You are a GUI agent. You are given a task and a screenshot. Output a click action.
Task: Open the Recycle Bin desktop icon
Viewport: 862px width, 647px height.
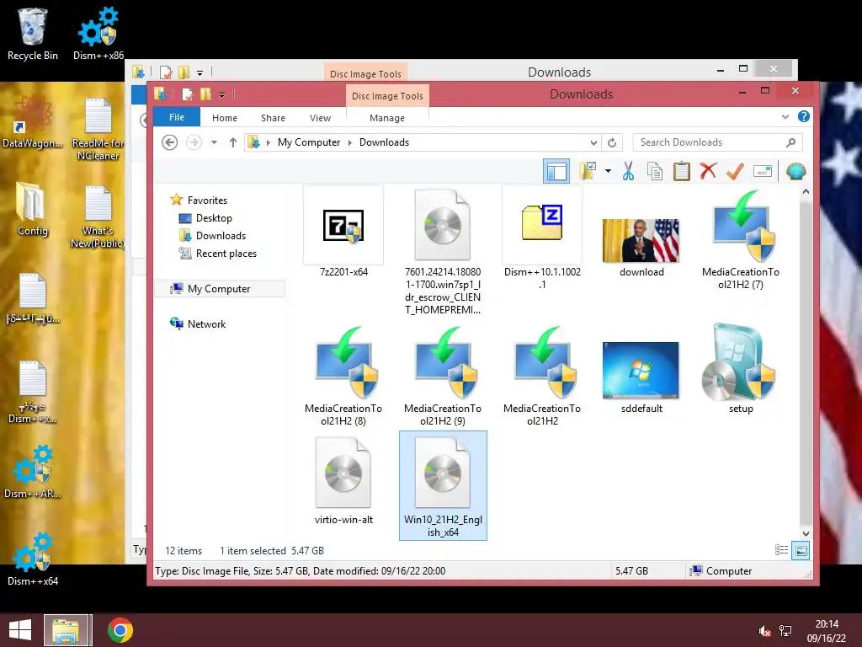(x=33, y=34)
